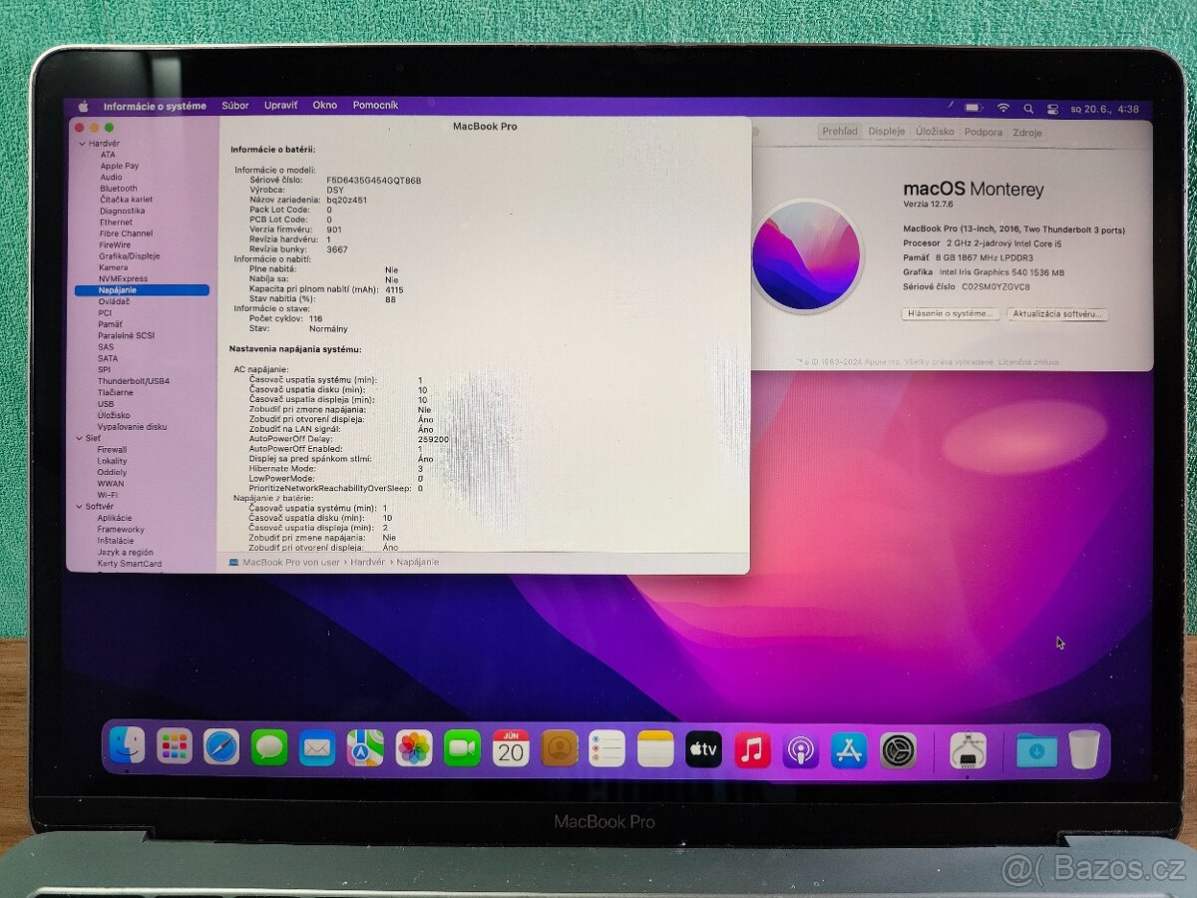Select Aplikácie in the Softvér section
The height and width of the screenshot is (898, 1197).
point(114,518)
